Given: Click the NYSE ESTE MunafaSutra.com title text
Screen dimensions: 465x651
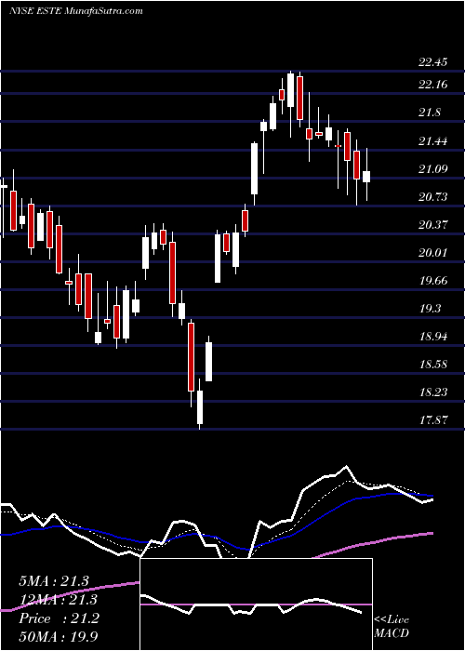Looking at the screenshot, I should coord(75,11).
